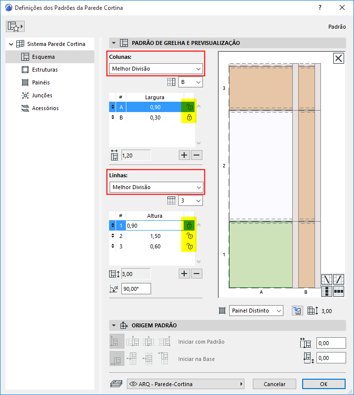Toggle lock on column B width
The image size is (354, 395).
pos(189,118)
